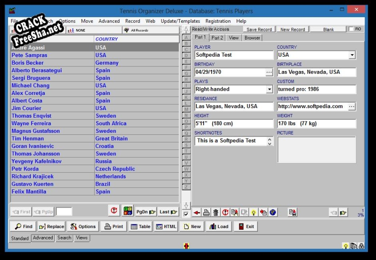
Task: Click the red back arrow icon in record toolbar
Action: (x=197, y=213)
